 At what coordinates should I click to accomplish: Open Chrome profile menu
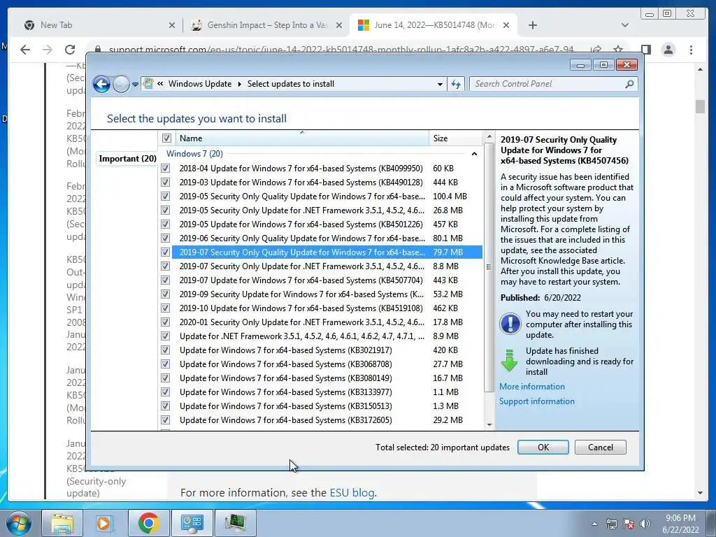click(668, 50)
